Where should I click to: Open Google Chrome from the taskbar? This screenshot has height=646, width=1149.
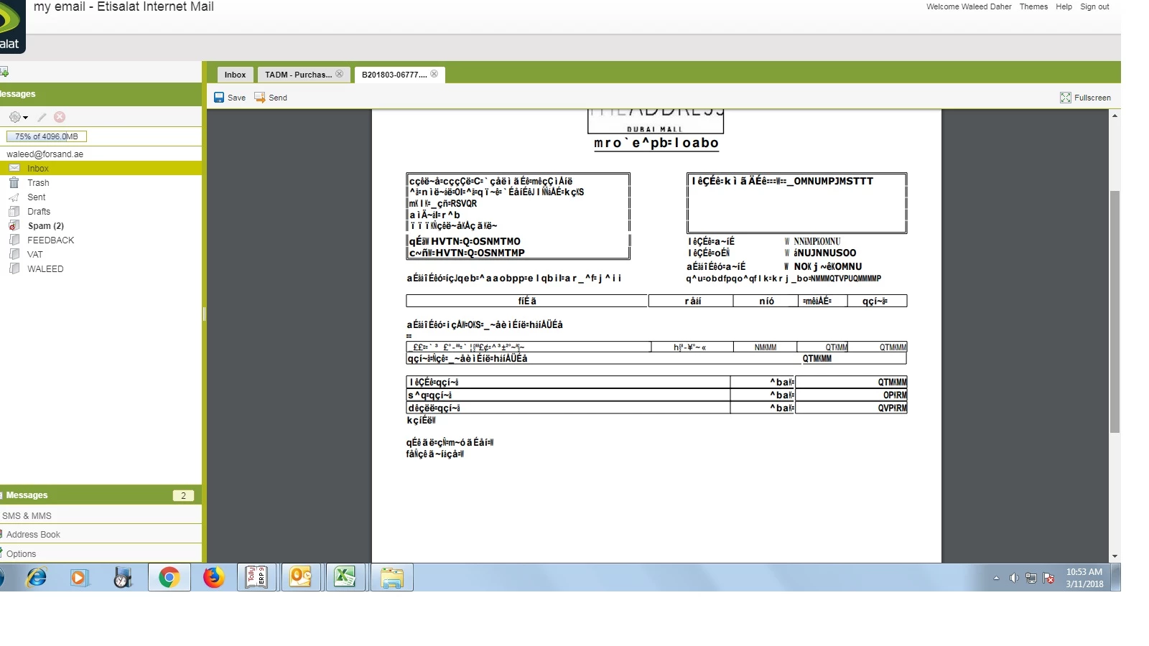(169, 577)
